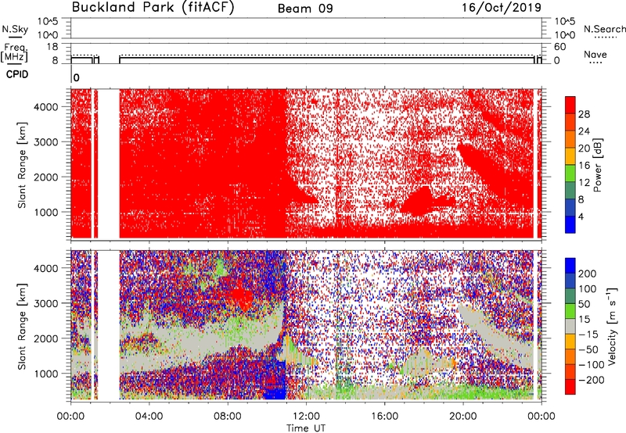The image size is (626, 433).
Task: Click the 'Velocity [m s-1]' colorbar title
Action: [612, 326]
